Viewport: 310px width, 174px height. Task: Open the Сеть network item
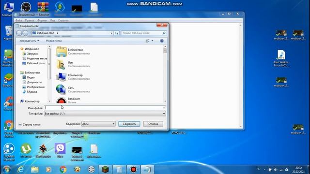(x=73, y=89)
